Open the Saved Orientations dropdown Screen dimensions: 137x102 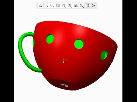pos(70,6)
